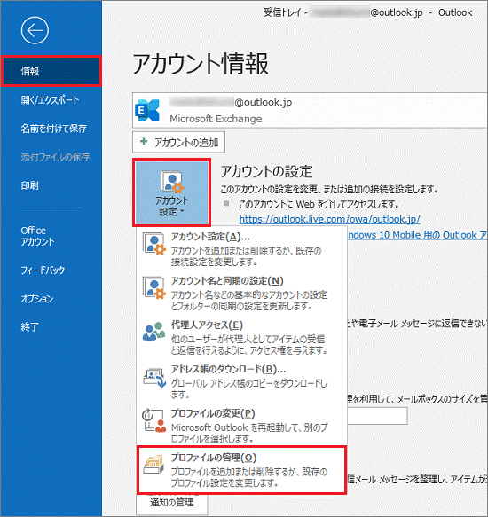The width and height of the screenshot is (488, 517).
Task: Click the 代理人アクセス people icon
Action: pos(153,332)
